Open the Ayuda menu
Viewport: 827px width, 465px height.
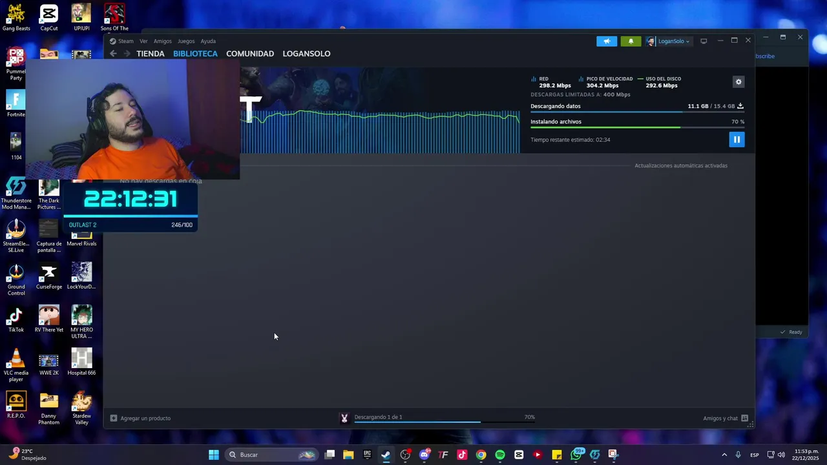click(208, 41)
